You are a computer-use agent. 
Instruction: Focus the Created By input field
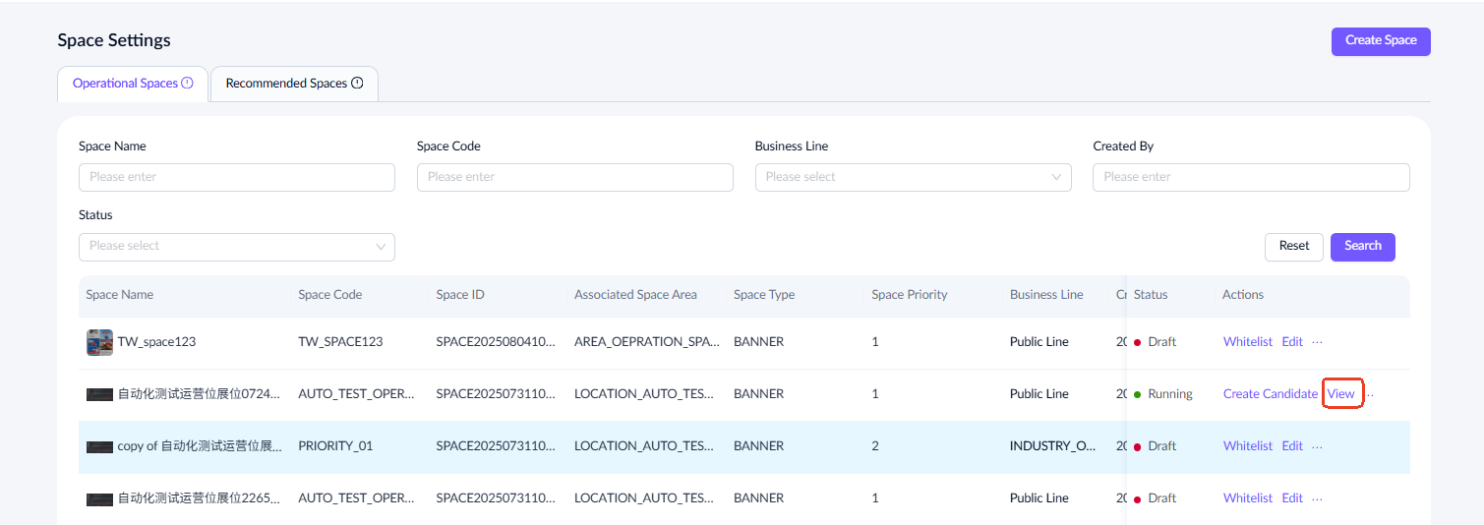1250,177
